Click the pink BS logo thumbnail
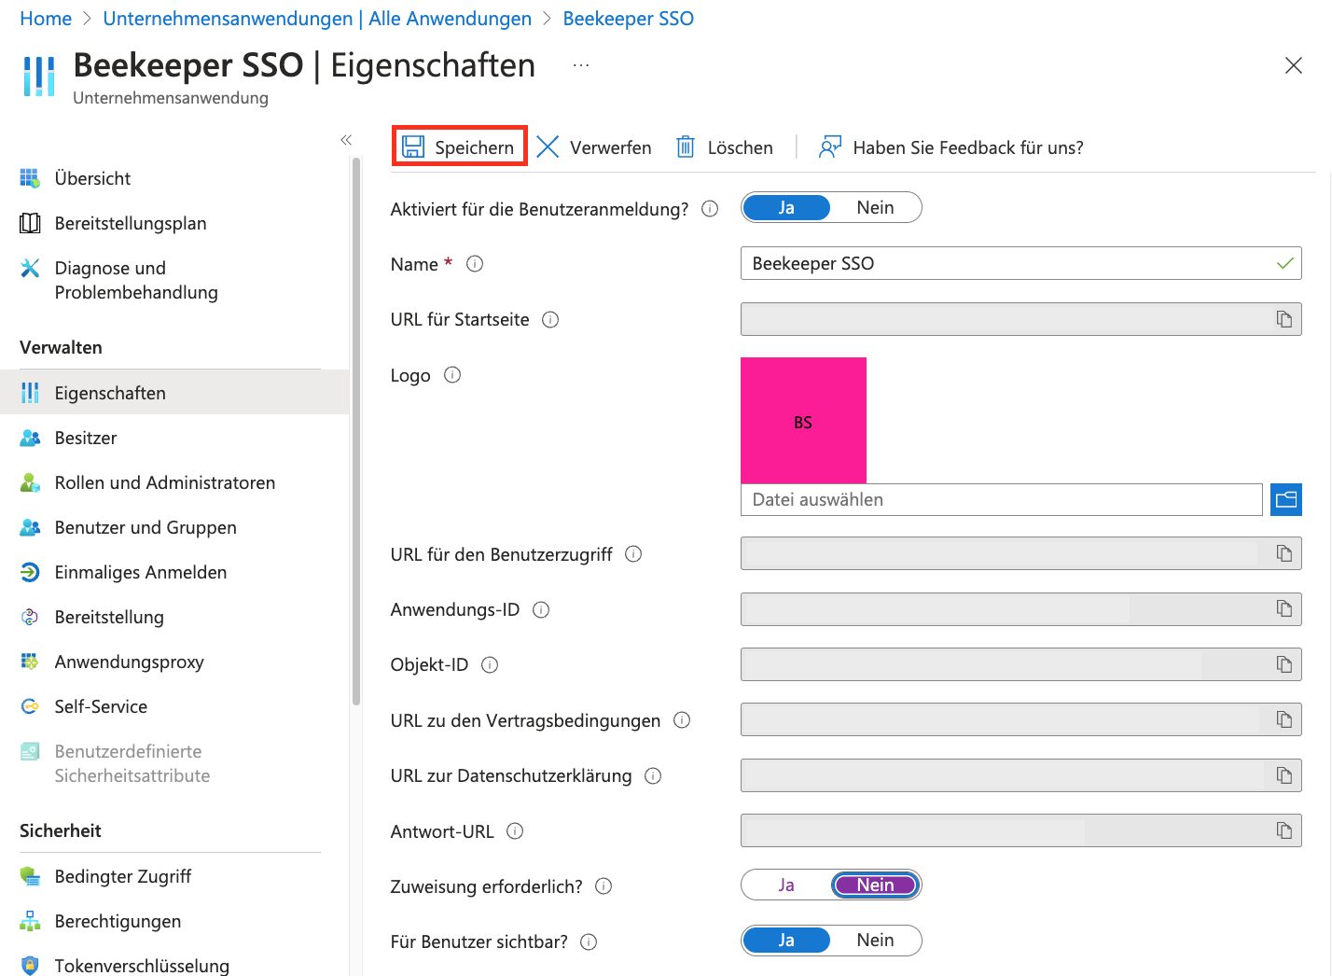Image resolution: width=1332 pixels, height=976 pixels. point(803,420)
